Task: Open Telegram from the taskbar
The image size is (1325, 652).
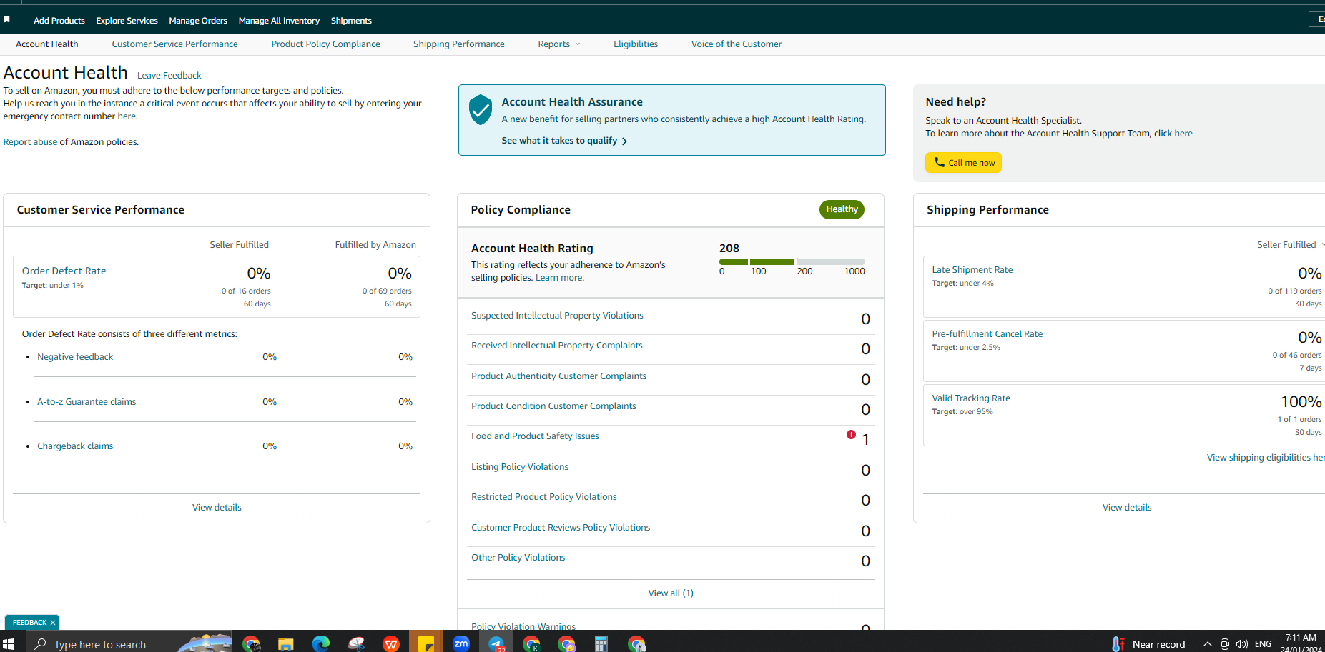Action: tap(496, 643)
